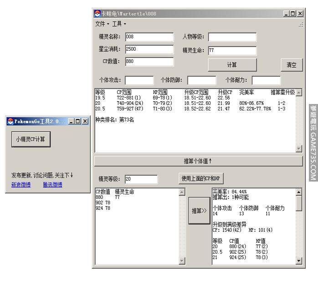This screenshot has height=286, width=318.
Task: Click the 推算个体值↑ button
Action: (198, 161)
